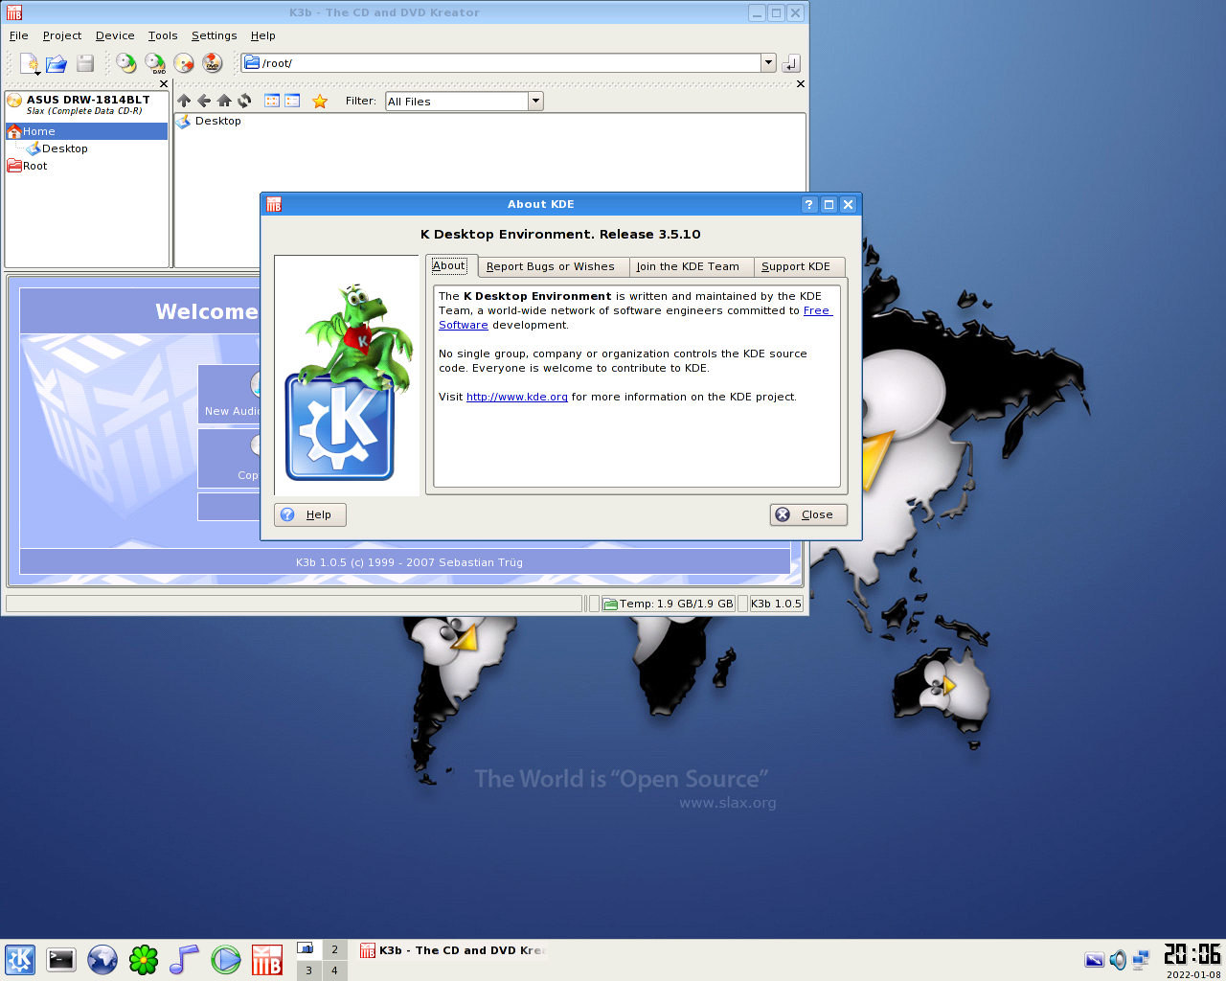Open the http://www.kde.org link

[517, 397]
